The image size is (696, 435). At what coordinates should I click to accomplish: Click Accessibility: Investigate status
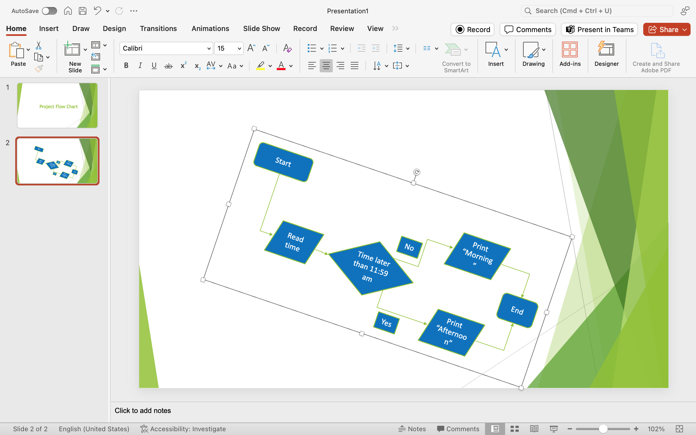[x=183, y=429]
